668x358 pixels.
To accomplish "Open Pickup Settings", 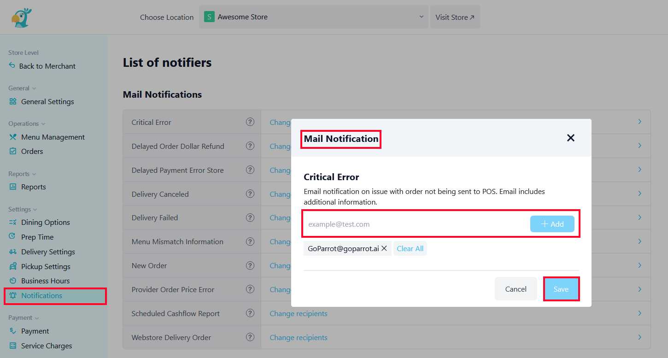I will (39, 266).
